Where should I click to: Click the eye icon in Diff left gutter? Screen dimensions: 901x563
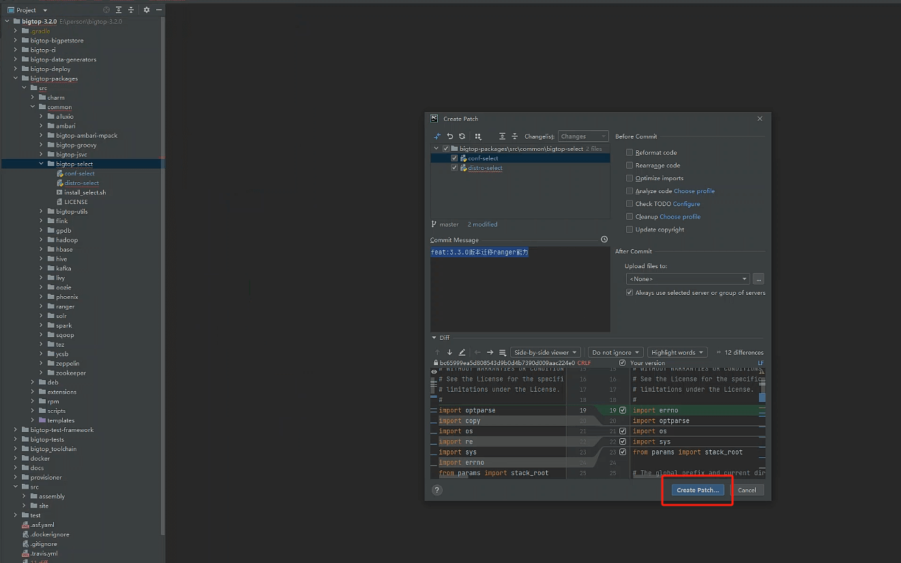pos(434,372)
